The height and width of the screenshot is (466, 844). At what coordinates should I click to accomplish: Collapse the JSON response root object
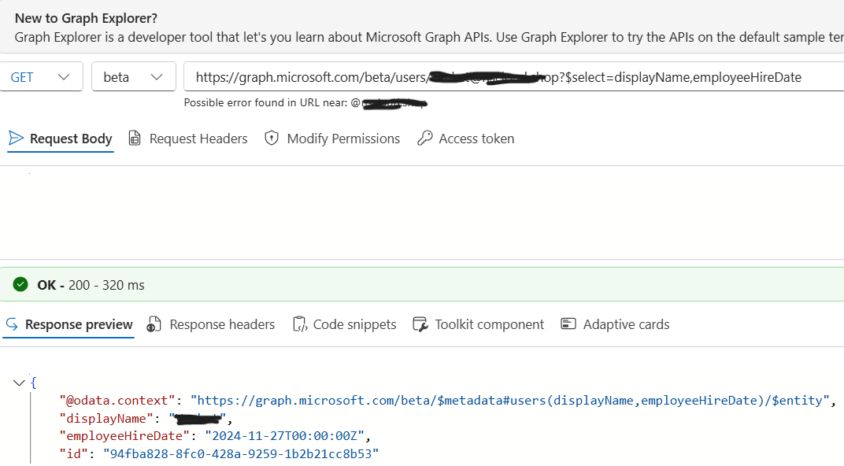click(x=19, y=383)
